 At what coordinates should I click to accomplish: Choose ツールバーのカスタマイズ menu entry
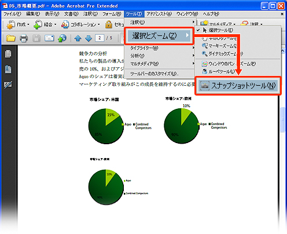160,74
